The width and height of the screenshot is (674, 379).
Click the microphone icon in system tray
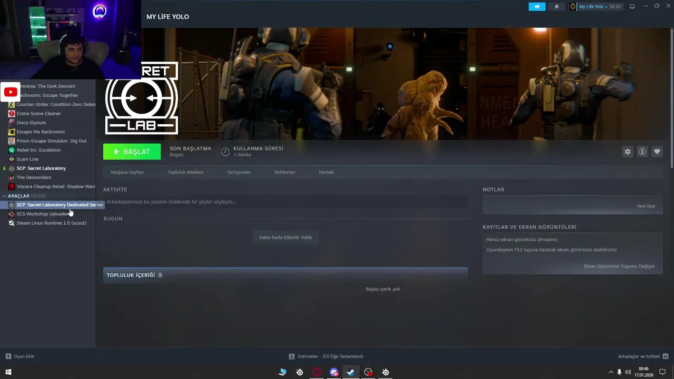coord(619,372)
